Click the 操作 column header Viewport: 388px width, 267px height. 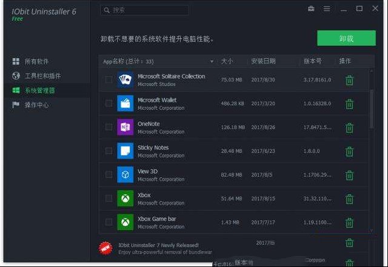[x=345, y=61]
